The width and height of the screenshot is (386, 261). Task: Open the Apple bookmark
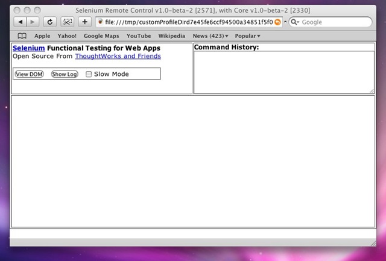click(42, 36)
